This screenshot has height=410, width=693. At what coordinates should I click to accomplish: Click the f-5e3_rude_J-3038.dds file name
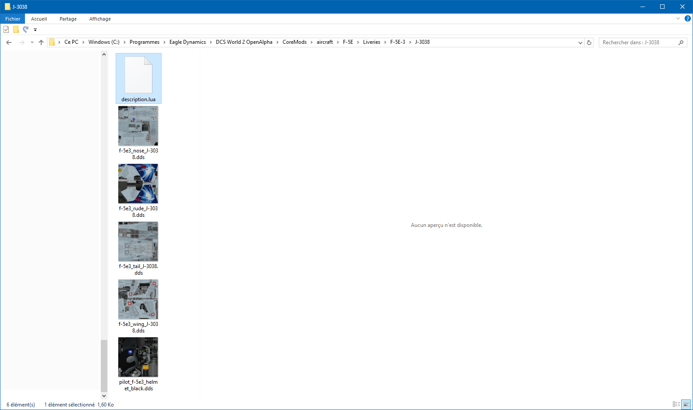point(138,212)
